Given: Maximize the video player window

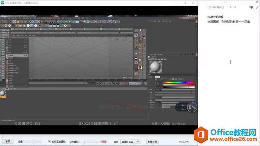Looking at the screenshot, I should (x=184, y=3).
